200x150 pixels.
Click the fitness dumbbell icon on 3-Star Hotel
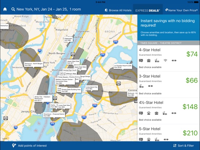[x=150, y=86]
